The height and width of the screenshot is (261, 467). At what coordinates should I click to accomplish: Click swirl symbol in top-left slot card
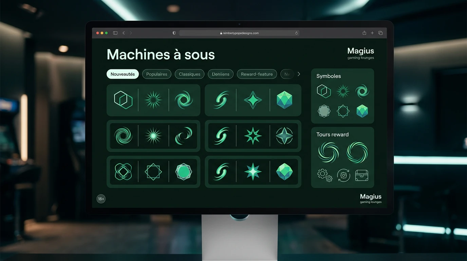[x=184, y=100]
